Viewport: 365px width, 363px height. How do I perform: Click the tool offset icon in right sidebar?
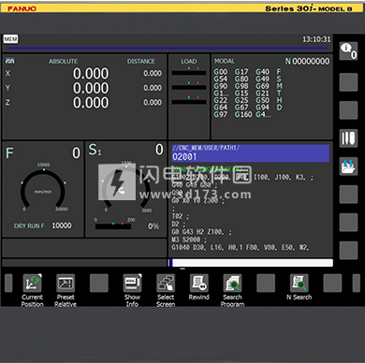click(348, 138)
